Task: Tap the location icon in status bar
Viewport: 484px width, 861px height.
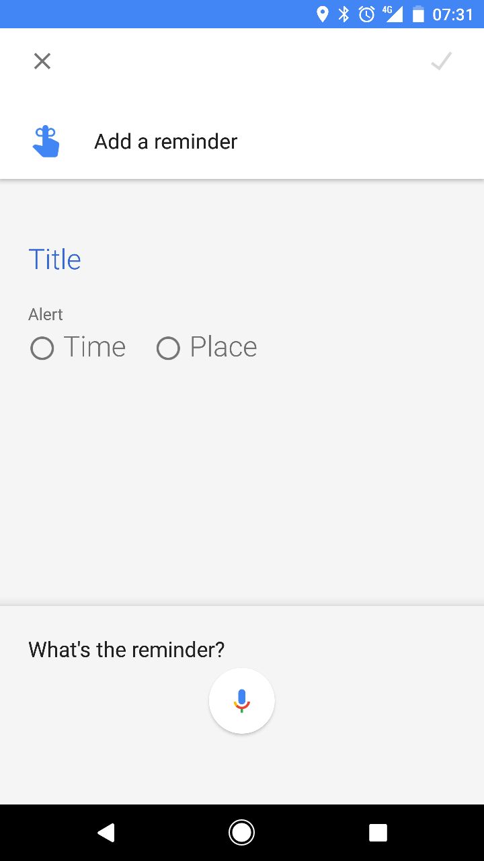Action: pos(323,14)
